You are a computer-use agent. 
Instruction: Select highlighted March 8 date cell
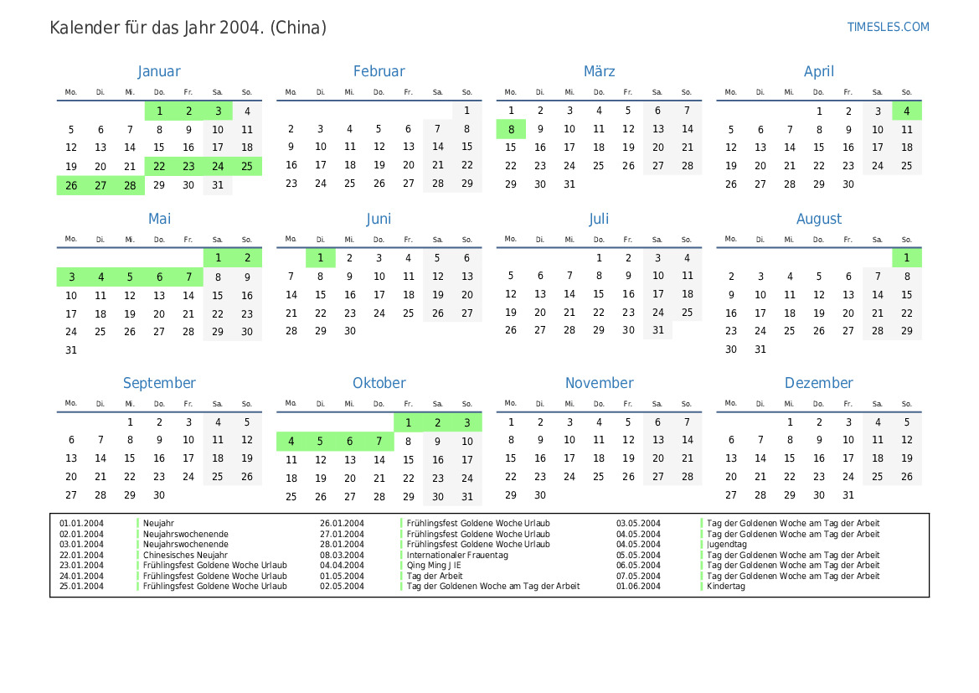pyautogui.click(x=511, y=129)
